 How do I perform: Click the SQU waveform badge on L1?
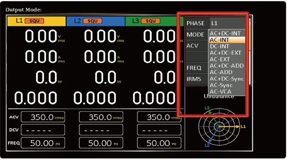pyautogui.click(x=34, y=21)
